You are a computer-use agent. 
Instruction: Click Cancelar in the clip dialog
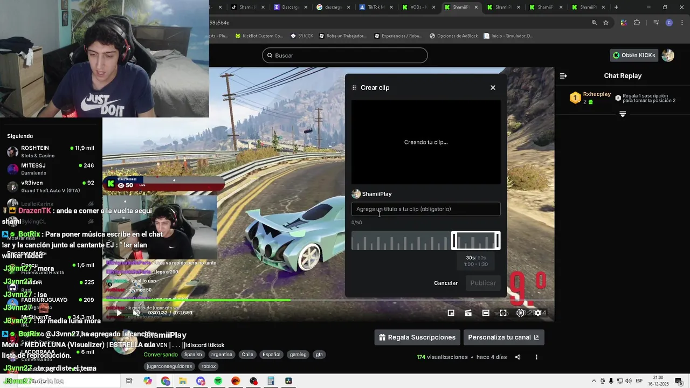(446, 283)
